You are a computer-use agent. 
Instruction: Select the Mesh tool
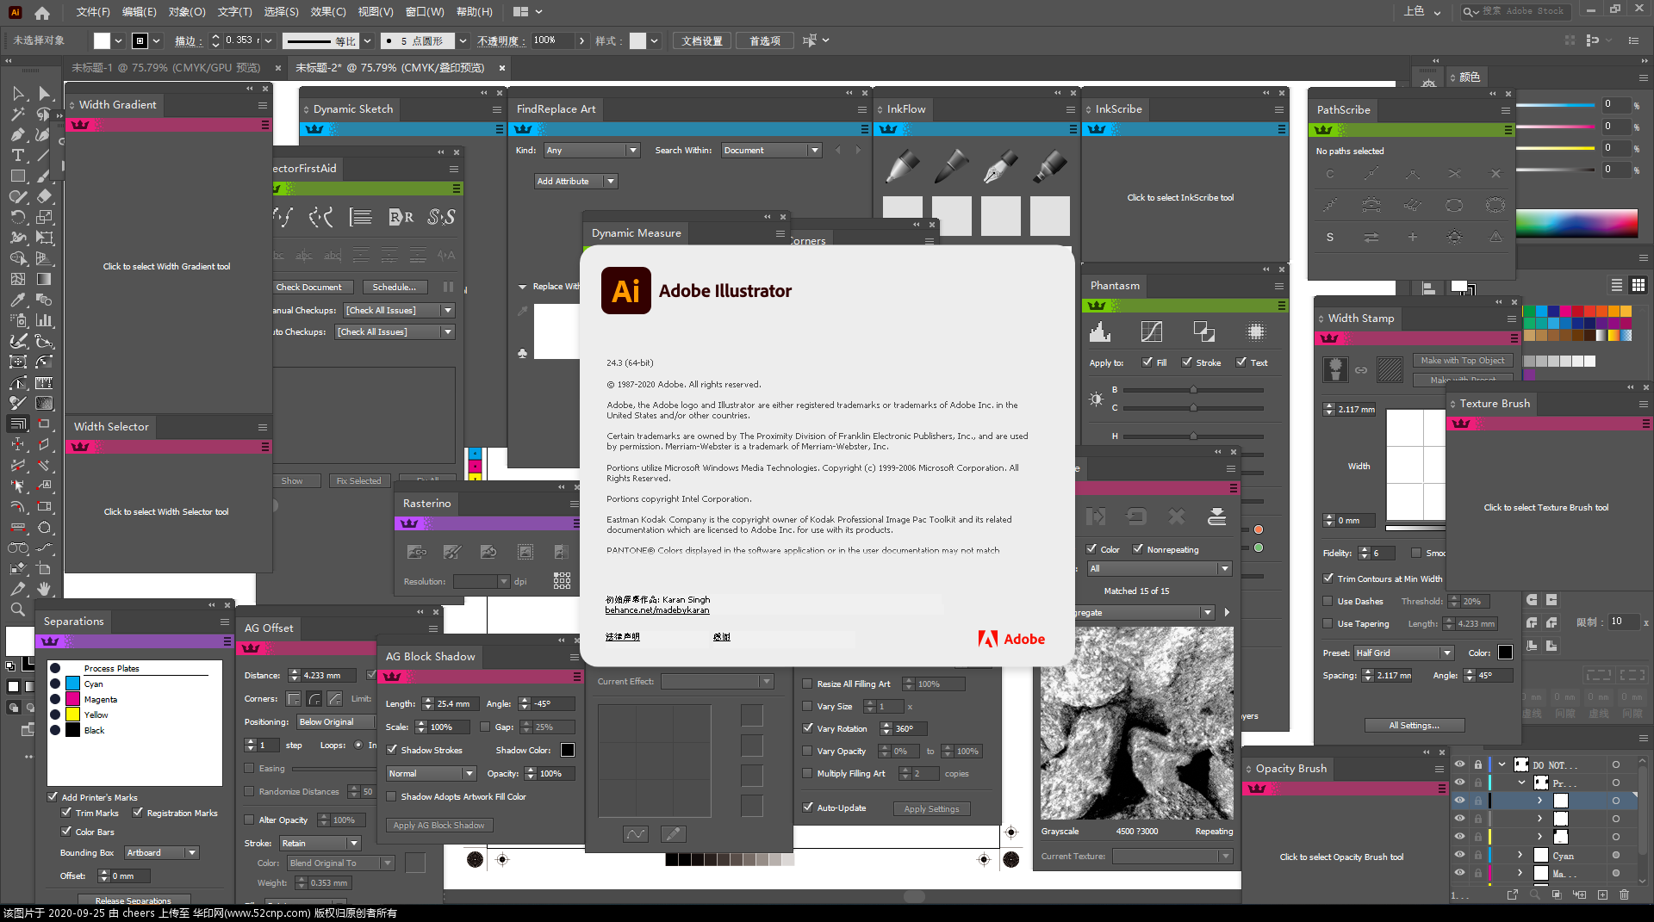pos(18,279)
